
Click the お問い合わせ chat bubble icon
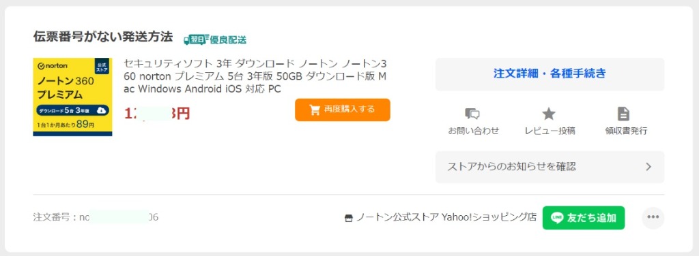[x=472, y=114]
